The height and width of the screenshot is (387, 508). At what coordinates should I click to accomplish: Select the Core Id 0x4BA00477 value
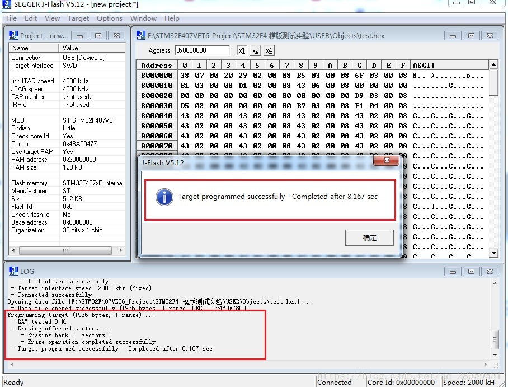(79, 144)
